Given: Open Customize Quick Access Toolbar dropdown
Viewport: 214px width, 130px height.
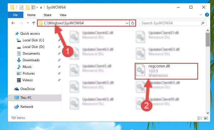Looking at the screenshot, I should pyautogui.click(x=41, y=7).
